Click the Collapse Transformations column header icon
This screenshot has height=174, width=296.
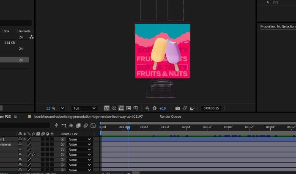point(25,134)
